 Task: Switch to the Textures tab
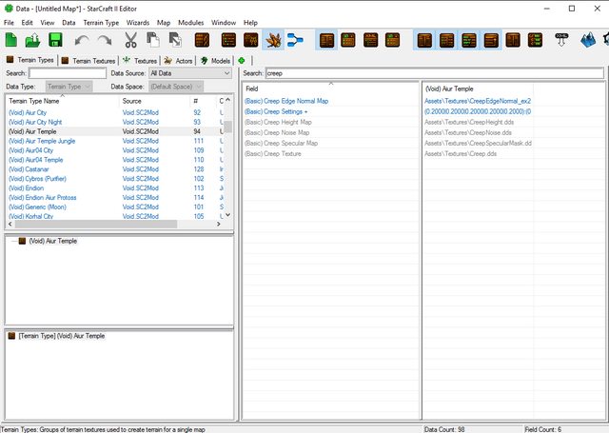click(140, 61)
